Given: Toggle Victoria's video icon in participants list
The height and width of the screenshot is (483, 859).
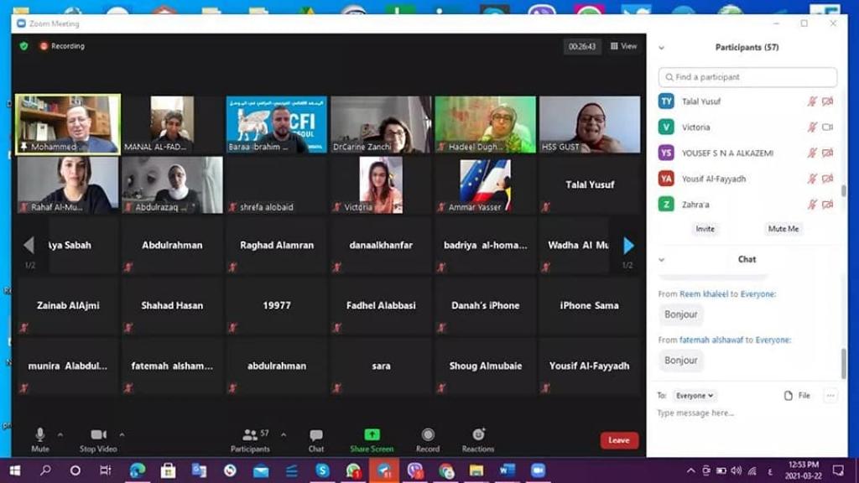Looking at the screenshot, I should (827, 127).
